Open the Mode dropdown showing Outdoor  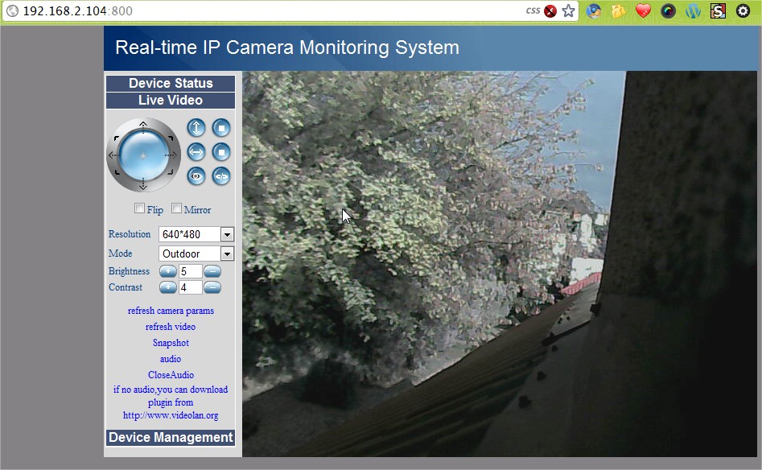(196, 254)
